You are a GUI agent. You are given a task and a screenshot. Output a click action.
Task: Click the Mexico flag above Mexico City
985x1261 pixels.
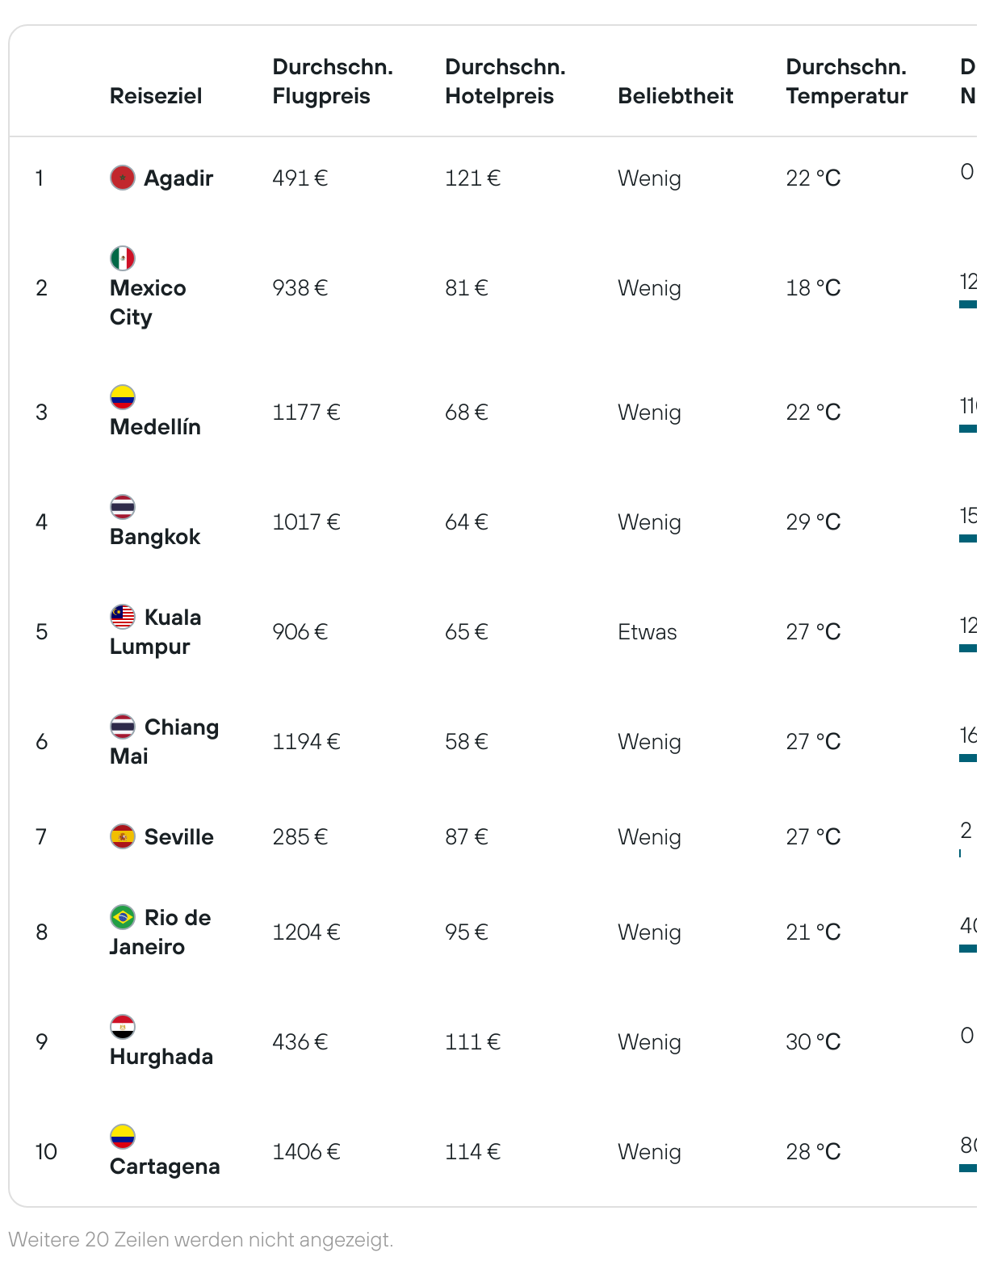coord(123,258)
